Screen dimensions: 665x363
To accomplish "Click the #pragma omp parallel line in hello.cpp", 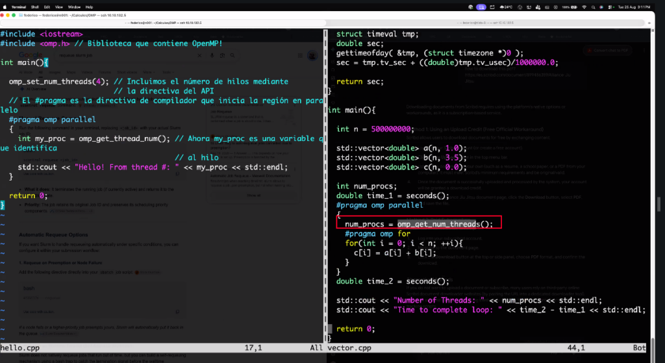I will [x=52, y=119].
